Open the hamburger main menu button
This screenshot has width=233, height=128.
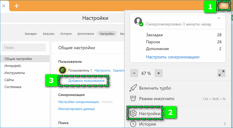[x=224, y=5]
